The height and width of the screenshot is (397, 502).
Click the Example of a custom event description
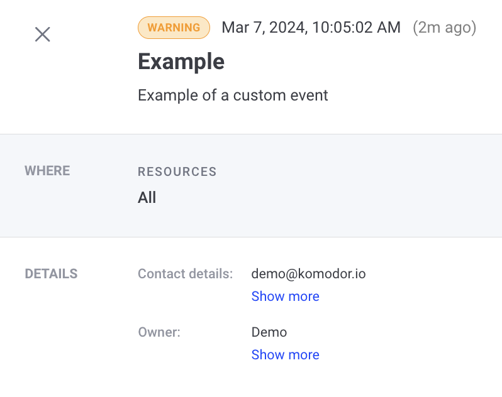[233, 95]
